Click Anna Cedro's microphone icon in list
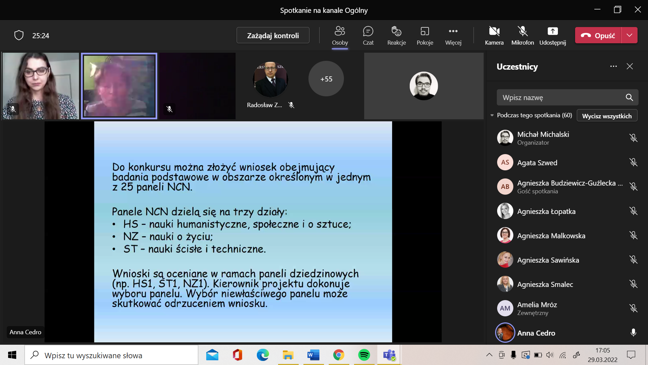Viewport: 648px width, 365px height. point(633,333)
